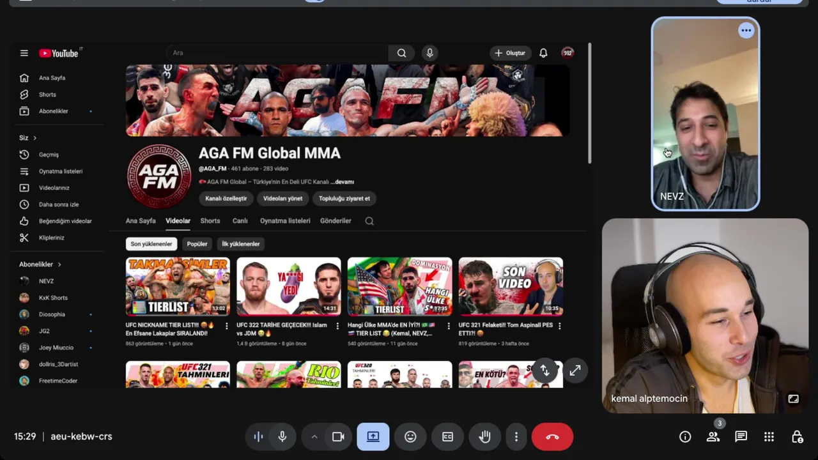Viewport: 818px width, 460px height.
Task: Open the Oluştur create menu
Action: click(x=509, y=53)
